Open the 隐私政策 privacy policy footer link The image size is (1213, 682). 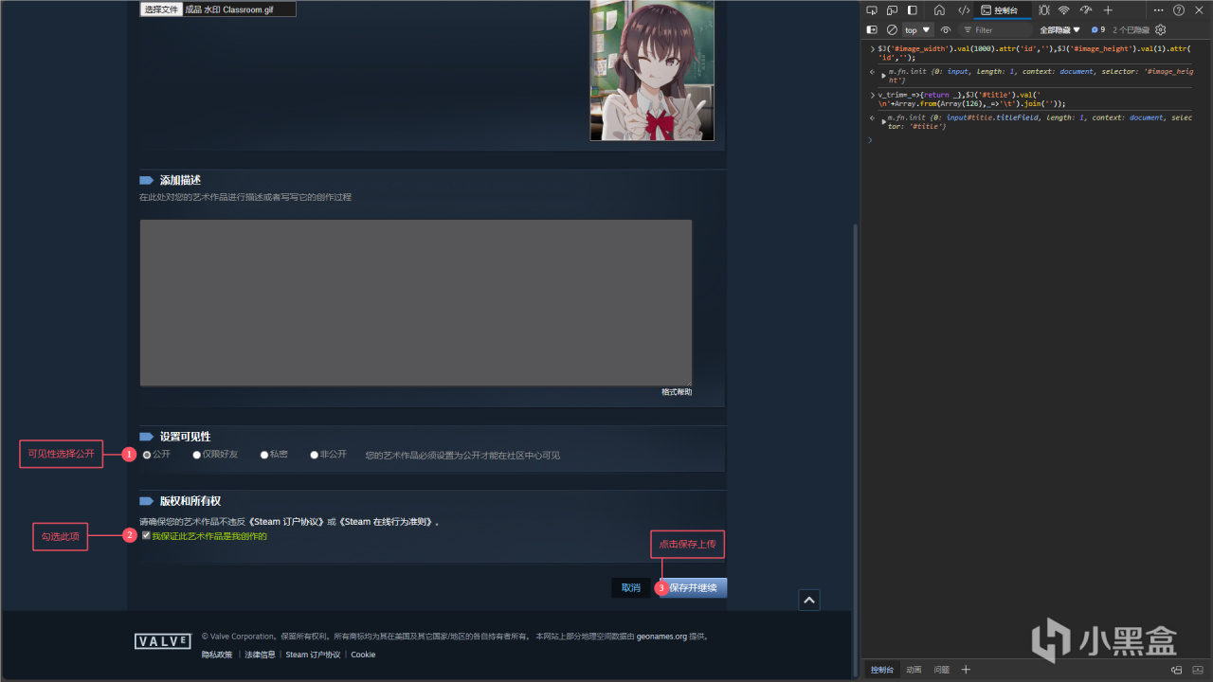217,655
